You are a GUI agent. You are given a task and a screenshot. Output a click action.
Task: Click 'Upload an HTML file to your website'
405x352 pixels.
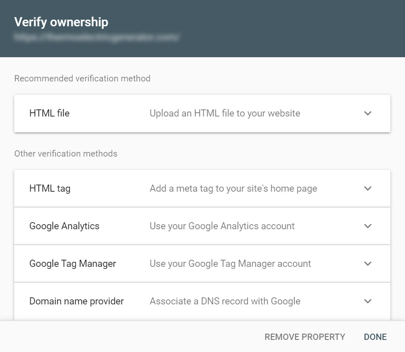225,114
